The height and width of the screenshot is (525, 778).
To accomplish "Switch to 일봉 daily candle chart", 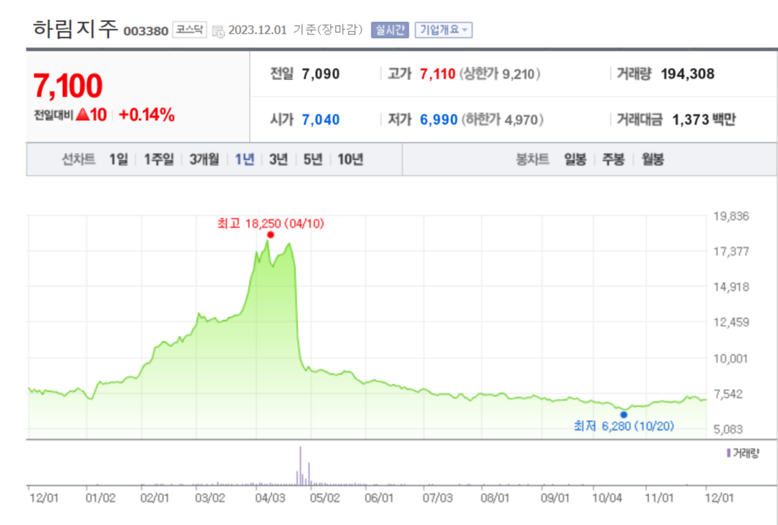I will coord(575,159).
